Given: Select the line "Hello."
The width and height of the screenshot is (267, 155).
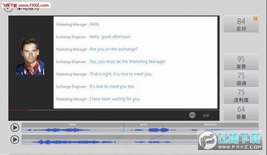Looking at the screenshot, I should 95,24.
